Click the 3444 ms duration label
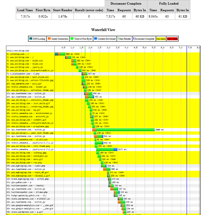Image resolution: width=203 pixels, height=215 pixels. click(159, 130)
